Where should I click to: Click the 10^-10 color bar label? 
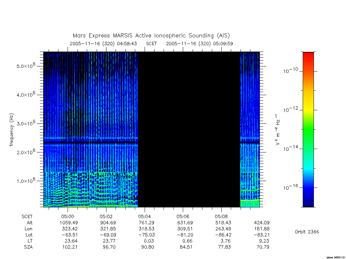(291, 70)
